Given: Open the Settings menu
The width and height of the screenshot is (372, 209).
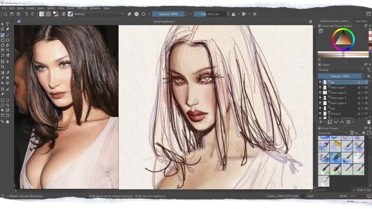Looking at the screenshot, I should click(x=82, y=8).
